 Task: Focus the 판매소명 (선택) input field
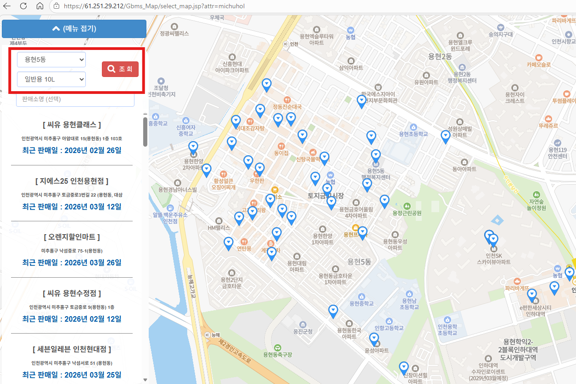click(75, 99)
